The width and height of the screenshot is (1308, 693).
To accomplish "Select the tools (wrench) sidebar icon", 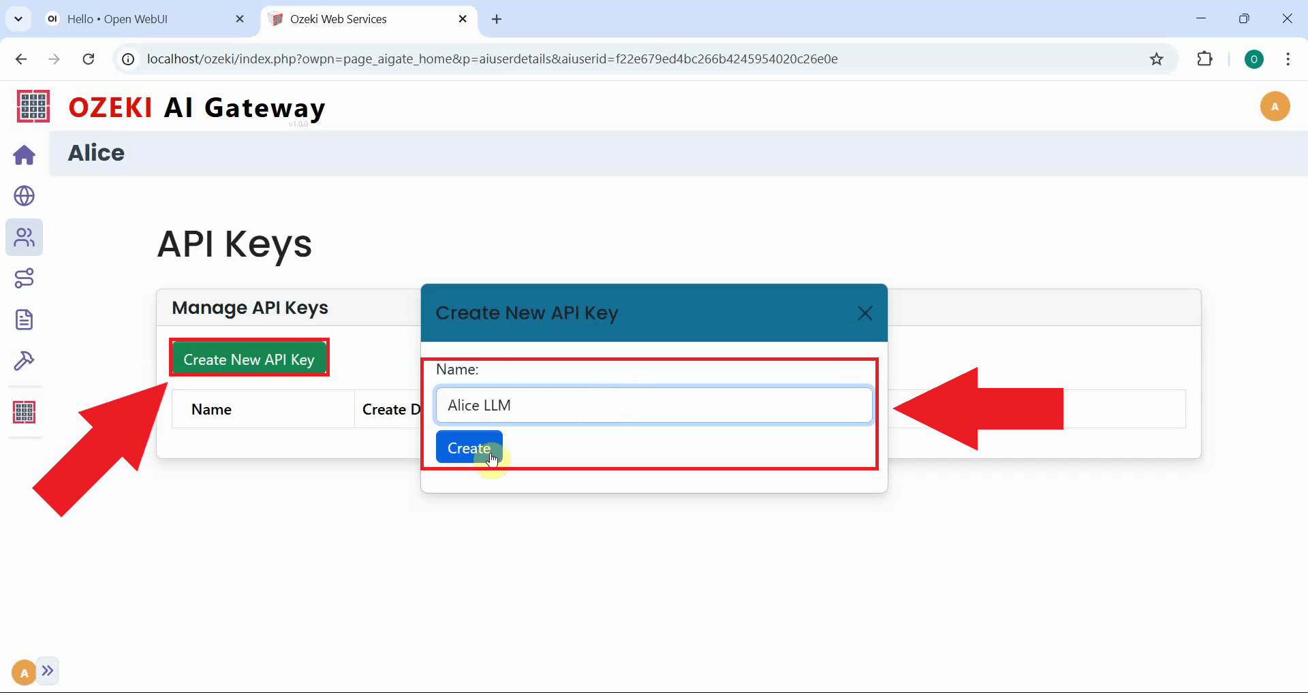I will (x=24, y=361).
